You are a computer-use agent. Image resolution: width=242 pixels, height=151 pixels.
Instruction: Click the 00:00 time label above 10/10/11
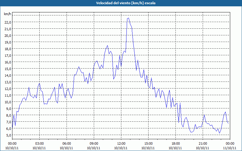[12, 143]
